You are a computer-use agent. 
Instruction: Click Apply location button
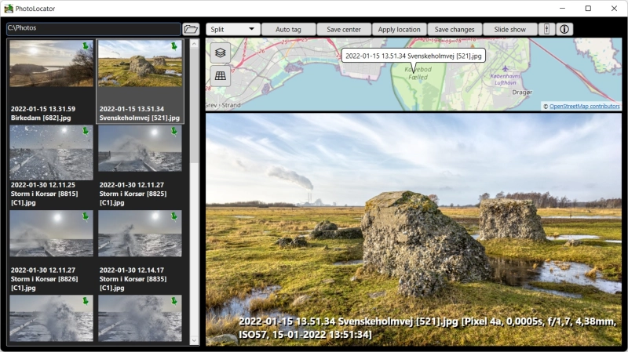tap(399, 29)
